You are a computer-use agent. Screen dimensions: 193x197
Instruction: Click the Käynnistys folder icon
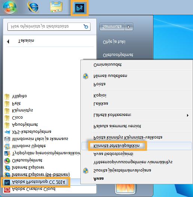coord(7,111)
